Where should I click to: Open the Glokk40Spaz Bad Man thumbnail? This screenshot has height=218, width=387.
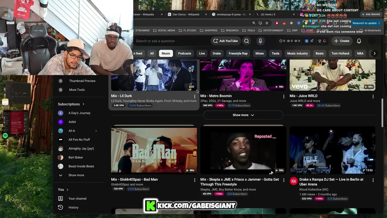[x=154, y=150]
